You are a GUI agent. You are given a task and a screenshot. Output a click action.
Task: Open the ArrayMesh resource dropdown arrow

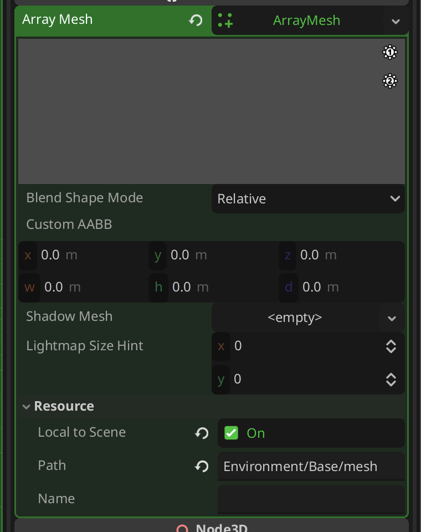coord(396,22)
